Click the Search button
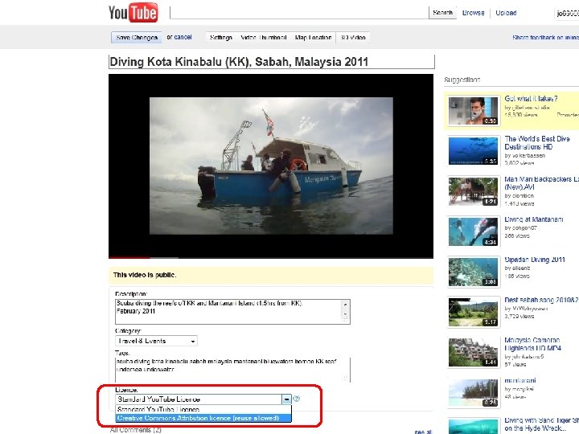 (x=442, y=13)
